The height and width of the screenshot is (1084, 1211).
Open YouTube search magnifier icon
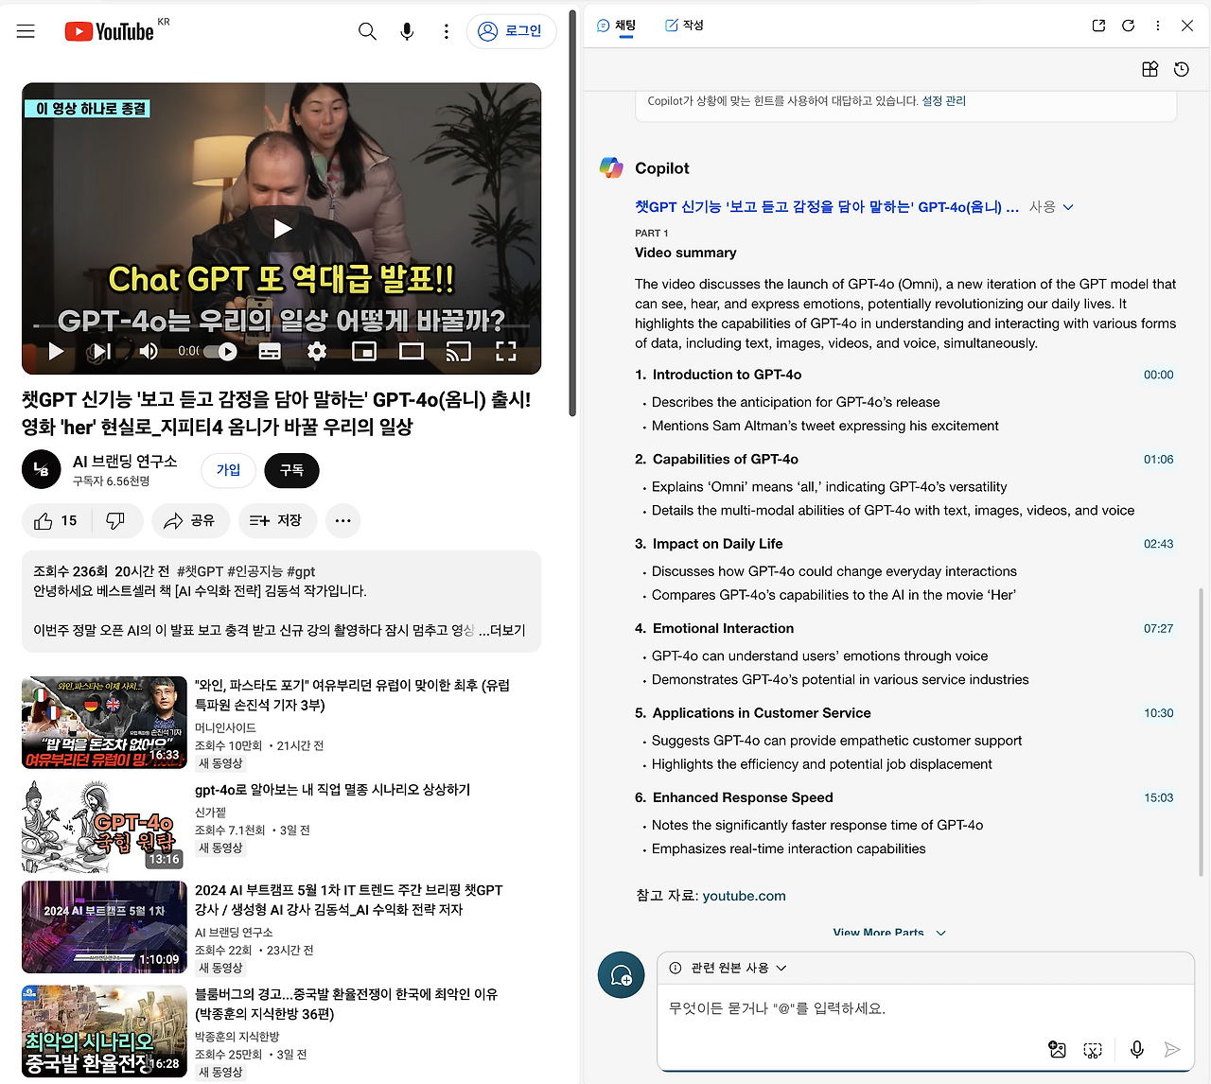tap(367, 31)
